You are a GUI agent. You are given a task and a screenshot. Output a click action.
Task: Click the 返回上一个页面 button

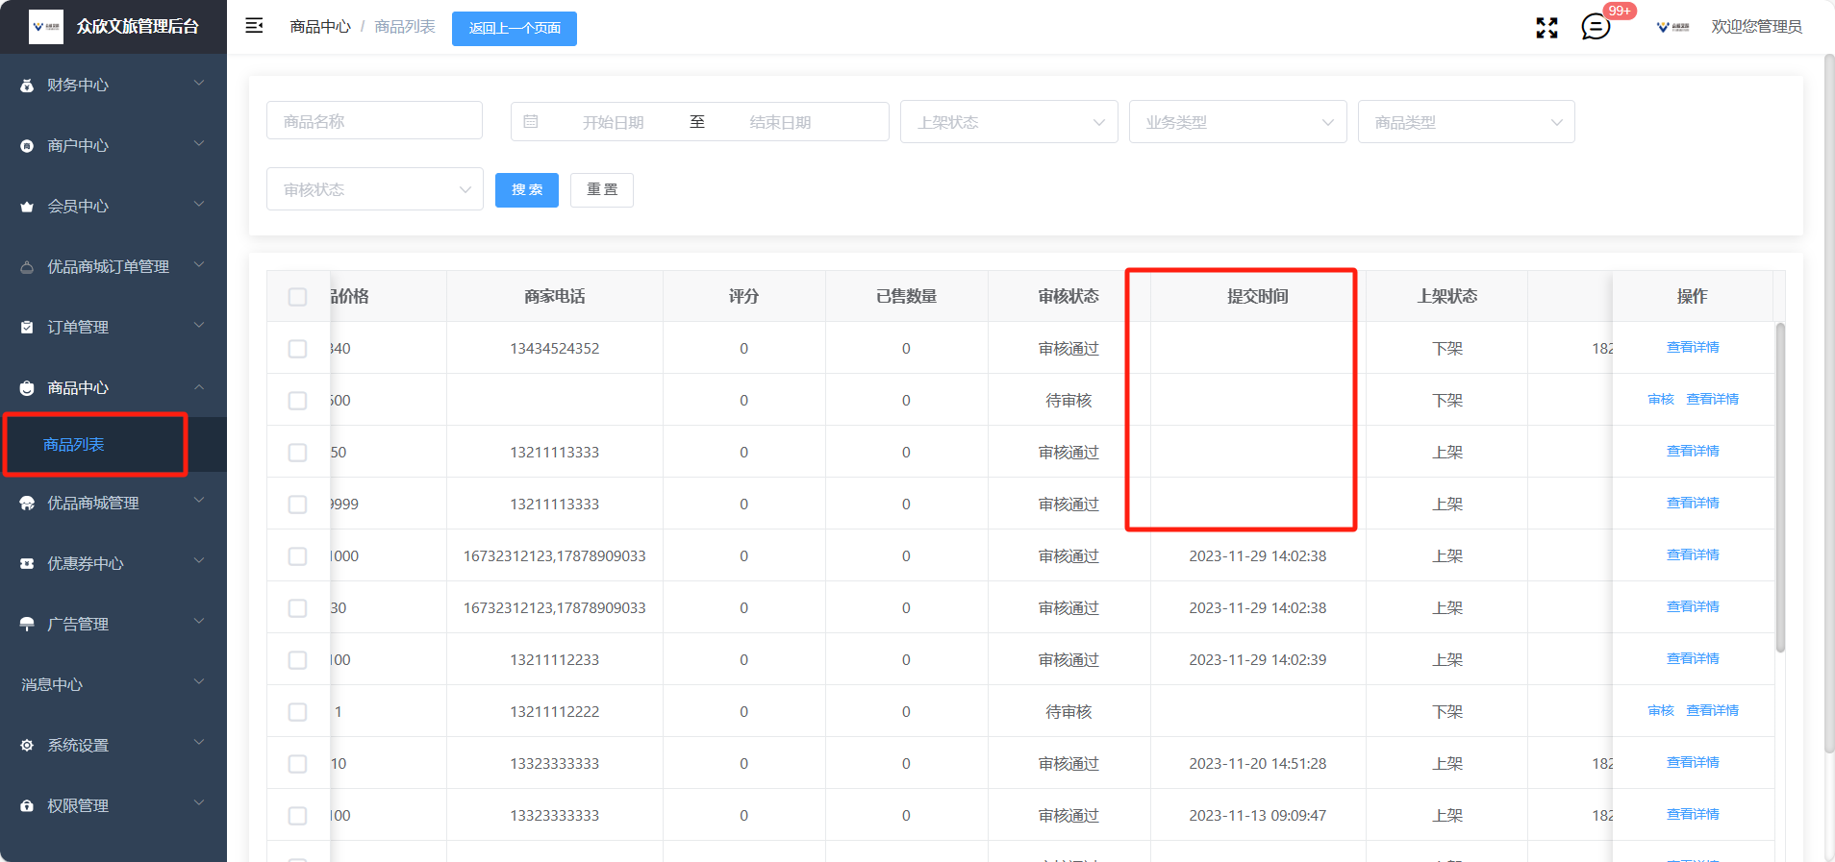515,28
